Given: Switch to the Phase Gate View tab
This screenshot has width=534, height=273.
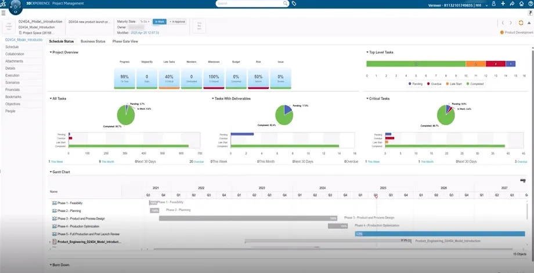Looking at the screenshot, I should point(125,41).
